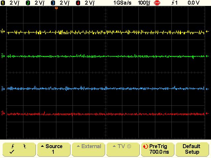211x158 pixels.
Task: Click the 1GSa/s sample rate readout
Action: point(122,3)
